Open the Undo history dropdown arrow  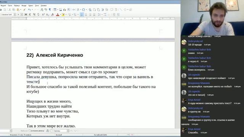point(32,10)
